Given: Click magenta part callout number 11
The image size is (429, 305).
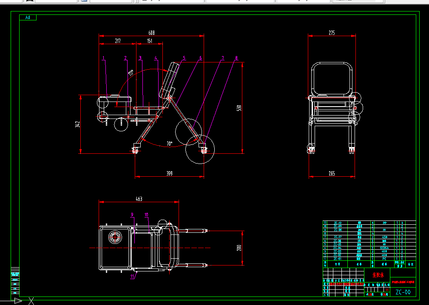Looking at the screenshot, I should (132, 276).
